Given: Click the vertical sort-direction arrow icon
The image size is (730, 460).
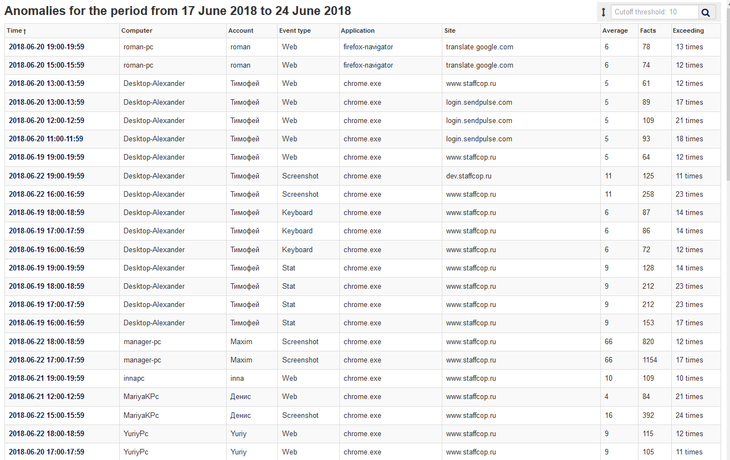Looking at the screenshot, I should (603, 12).
